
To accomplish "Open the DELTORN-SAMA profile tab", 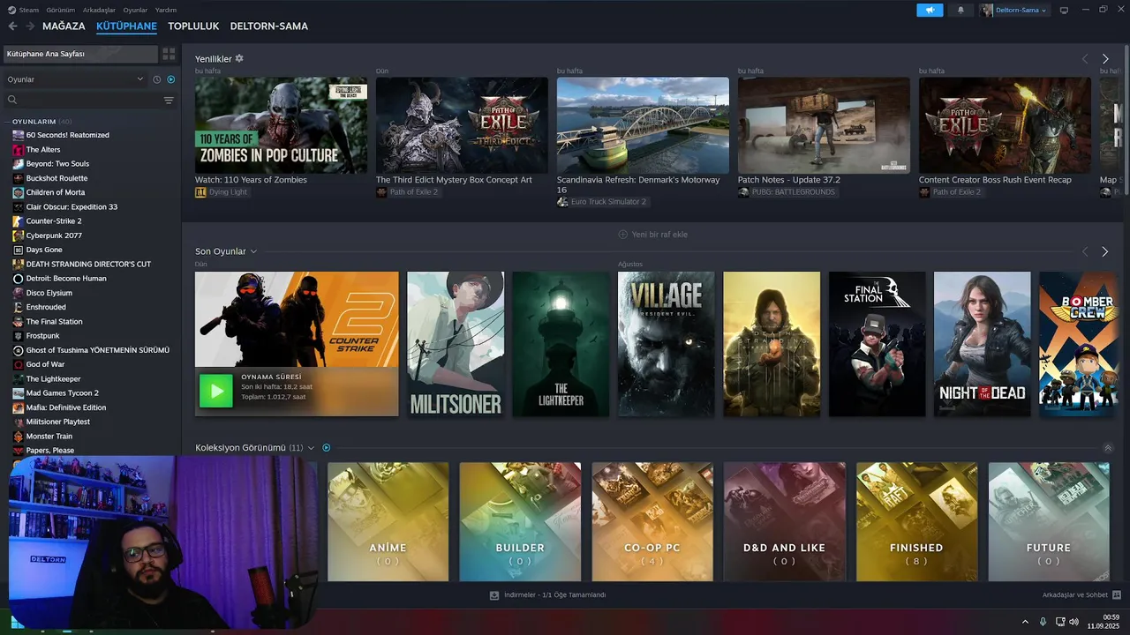I will [x=269, y=26].
